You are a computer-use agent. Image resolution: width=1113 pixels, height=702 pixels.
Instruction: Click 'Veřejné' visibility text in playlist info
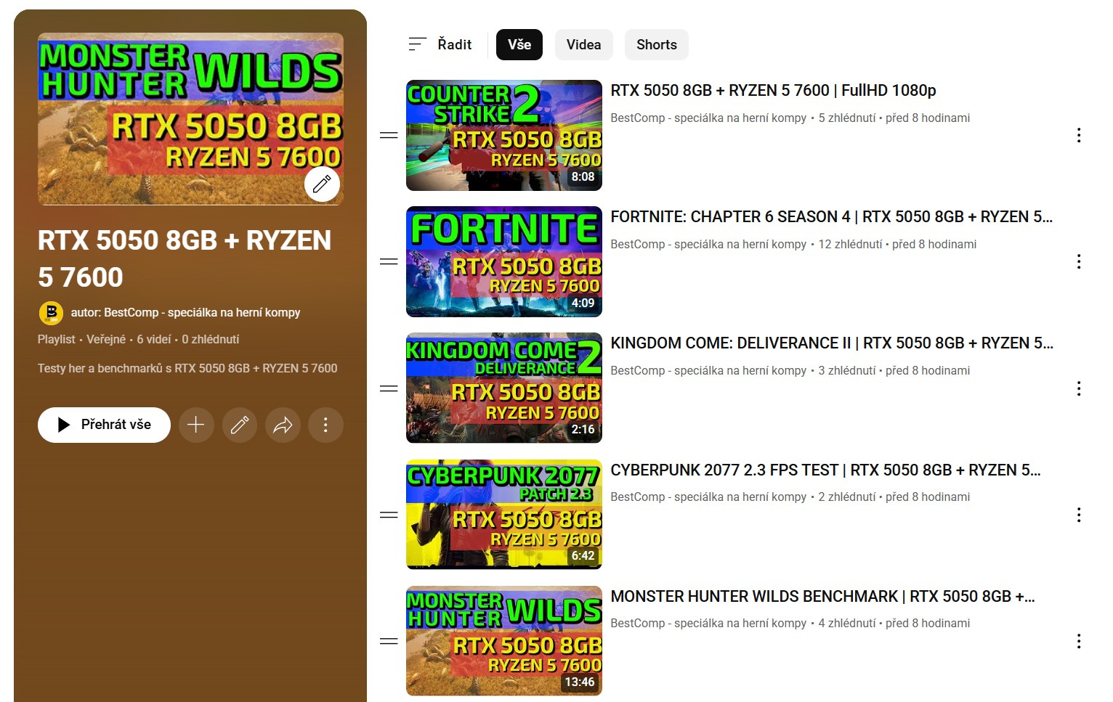coord(106,339)
